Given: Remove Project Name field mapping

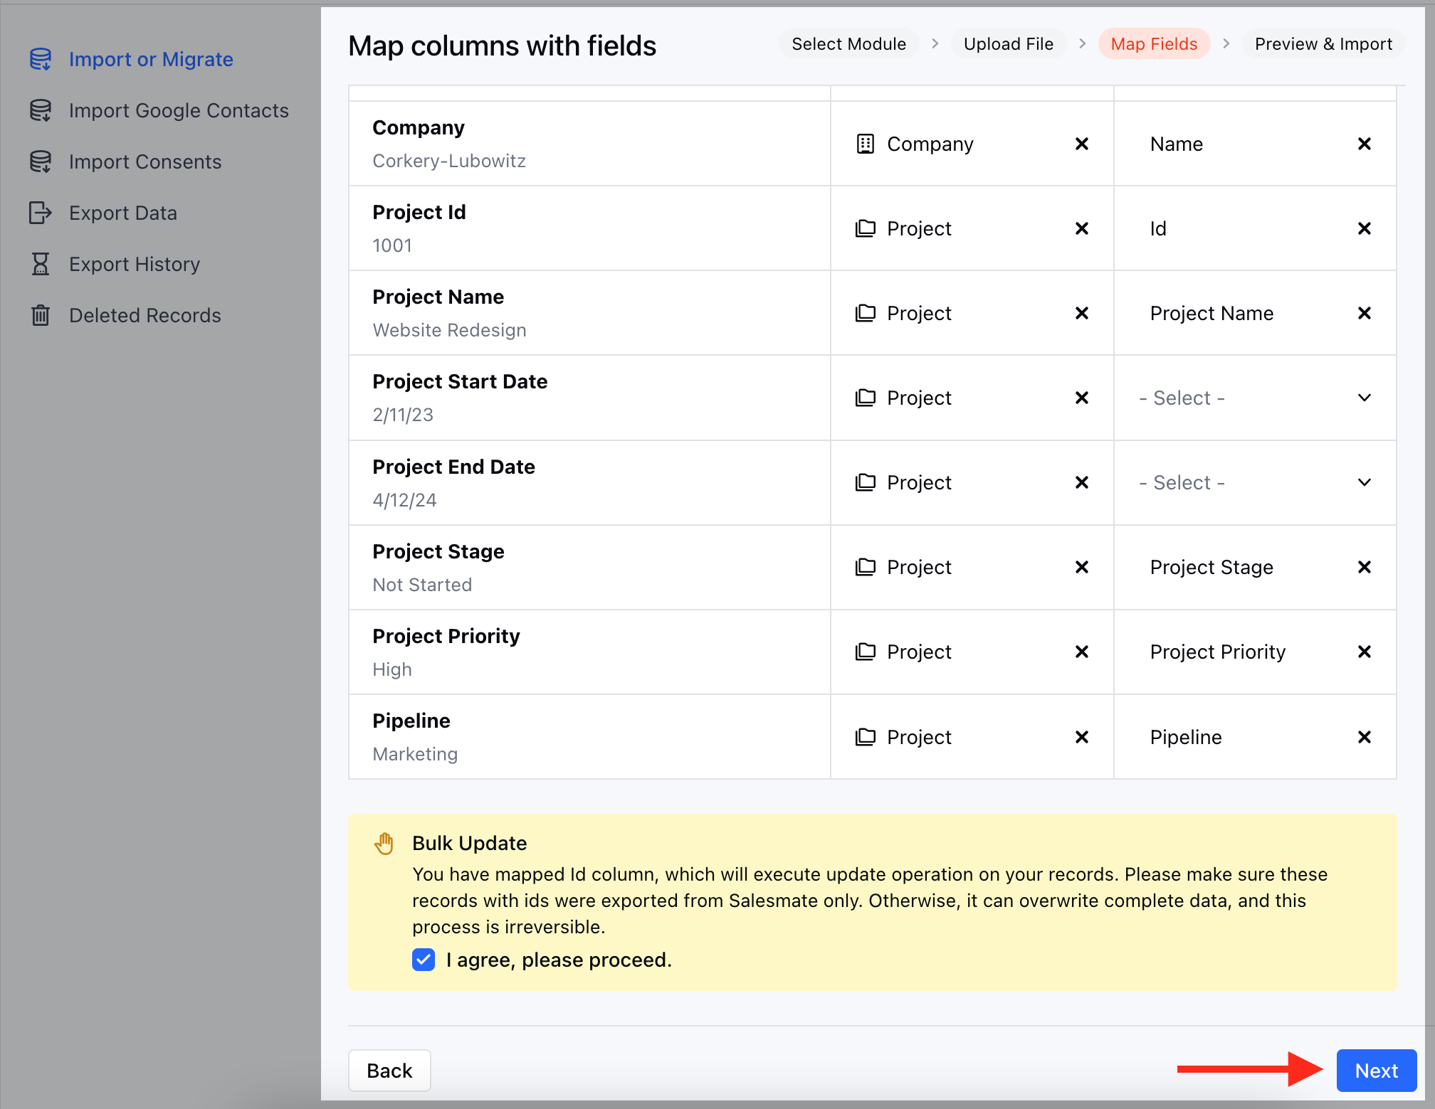Looking at the screenshot, I should (1365, 314).
